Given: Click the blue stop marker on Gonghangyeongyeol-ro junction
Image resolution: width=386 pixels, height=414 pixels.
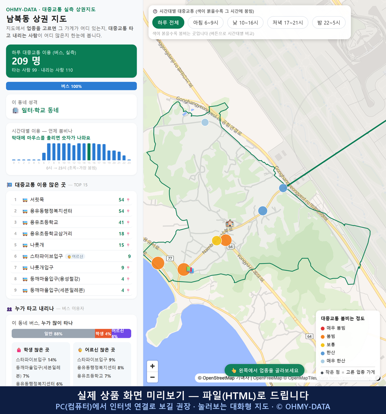Looking at the screenshot, I should [283, 188].
